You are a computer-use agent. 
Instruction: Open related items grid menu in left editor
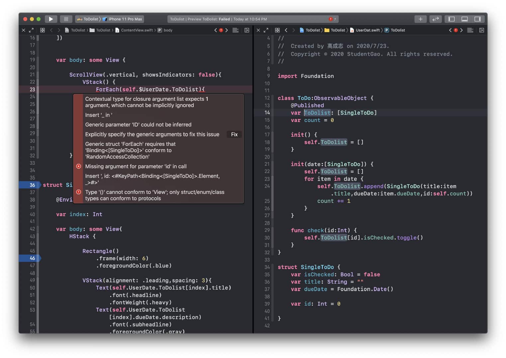pyautogui.click(x=43, y=30)
